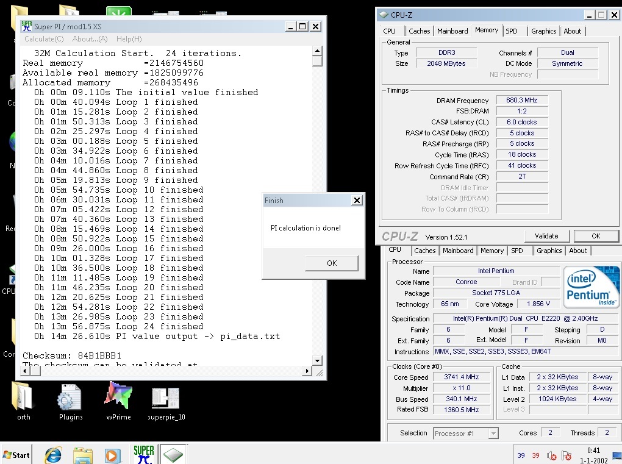The height and width of the screenshot is (464, 622).
Task: Select Graphics tab in upper CPU-Z window
Action: coord(543,31)
